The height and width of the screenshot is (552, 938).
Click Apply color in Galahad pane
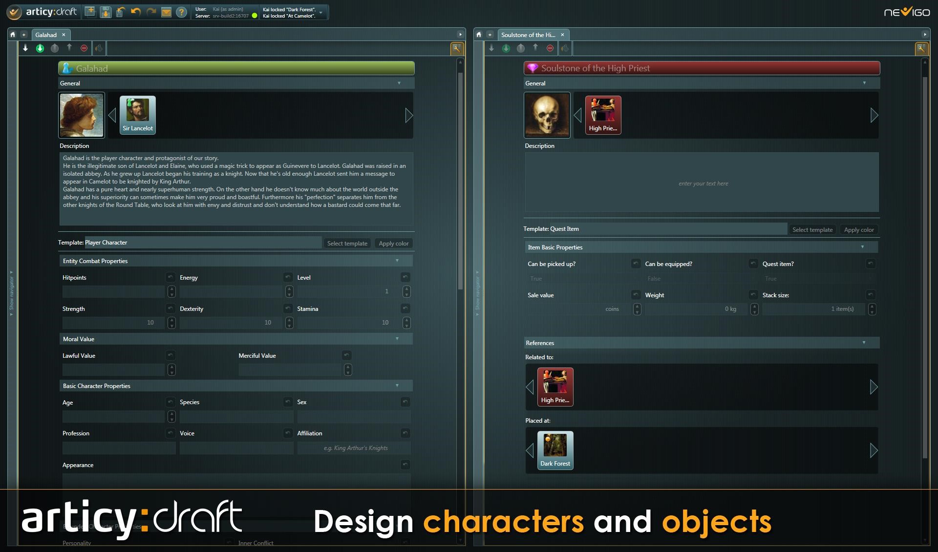(394, 243)
